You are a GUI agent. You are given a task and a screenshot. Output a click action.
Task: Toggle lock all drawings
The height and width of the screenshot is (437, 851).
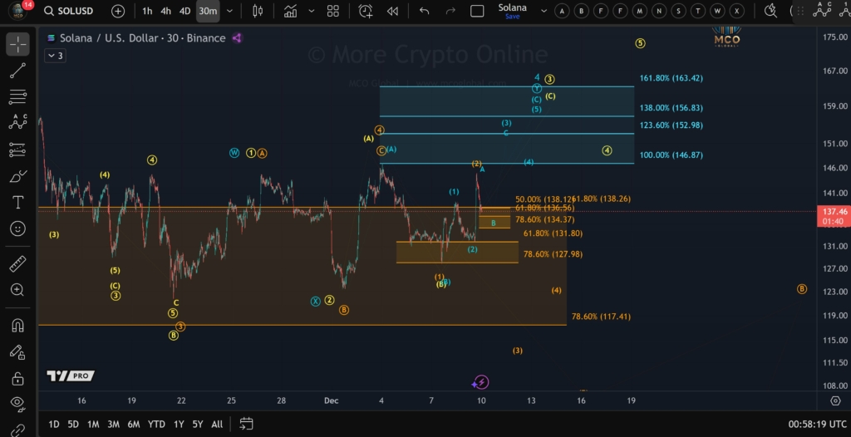pos(17,378)
